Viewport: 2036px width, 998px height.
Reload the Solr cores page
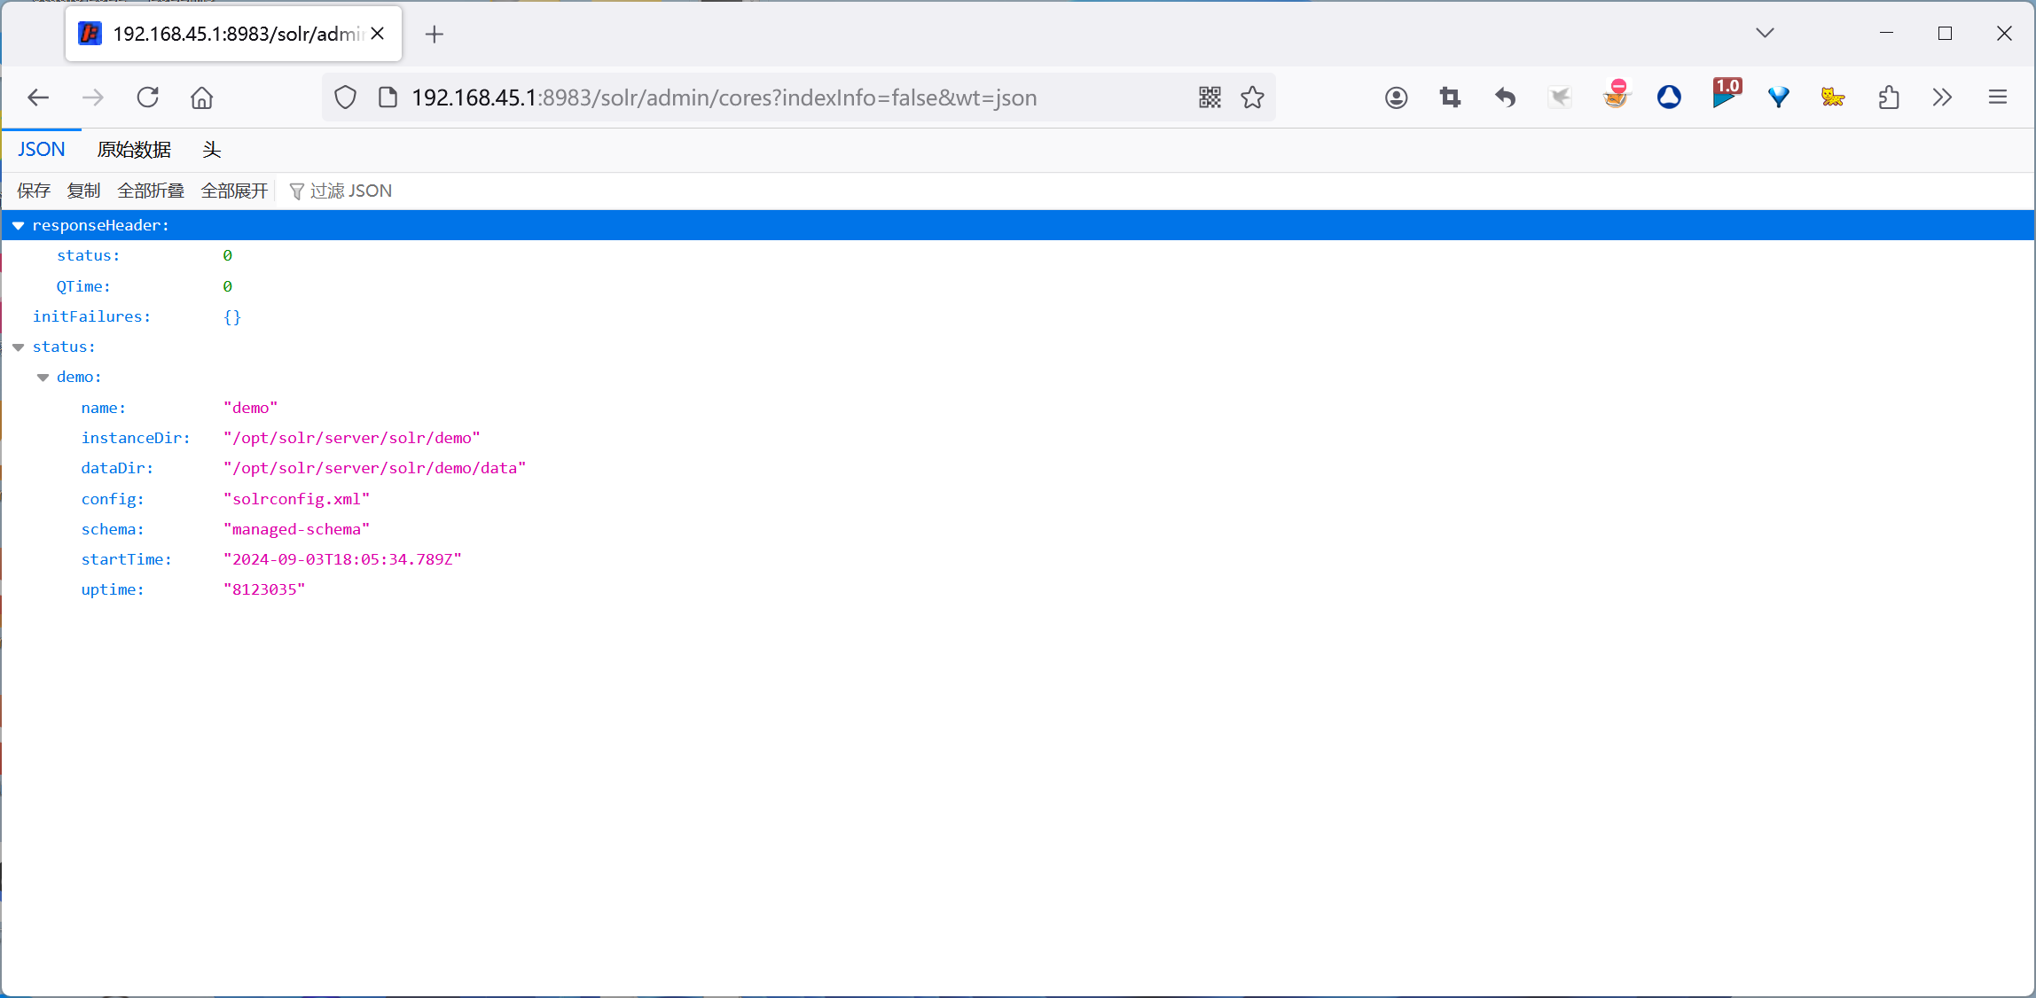click(x=147, y=97)
